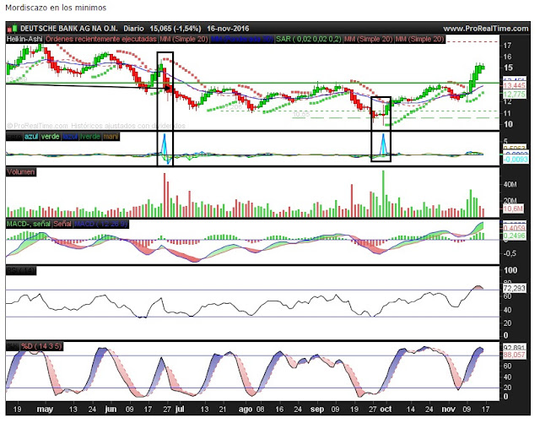The height and width of the screenshot is (423, 540).
Task: Click the 21 date tick before ago
Action: (x=223, y=409)
